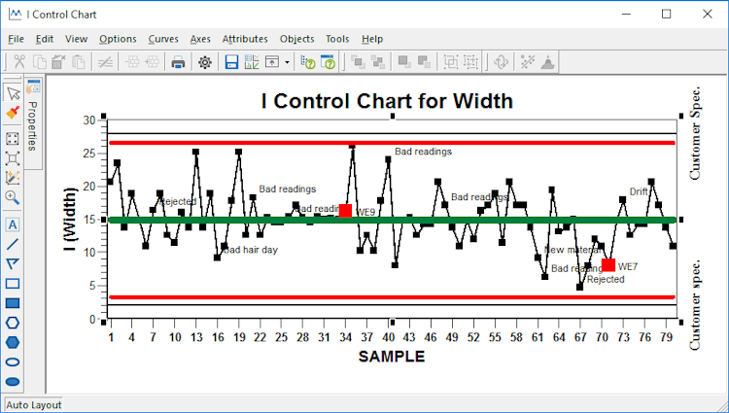Choose the diagonal line drawing tool
Screen dimensions: 729x413
click(13, 244)
